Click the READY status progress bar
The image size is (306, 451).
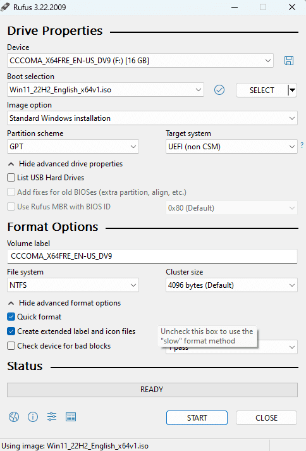152,390
